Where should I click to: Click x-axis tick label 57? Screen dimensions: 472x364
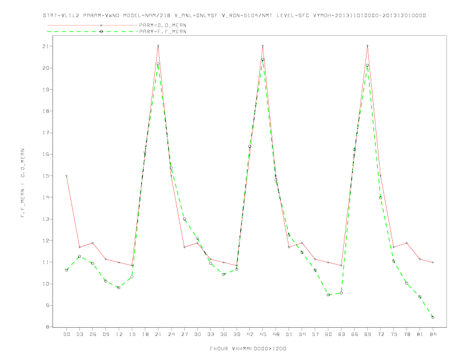(315, 334)
